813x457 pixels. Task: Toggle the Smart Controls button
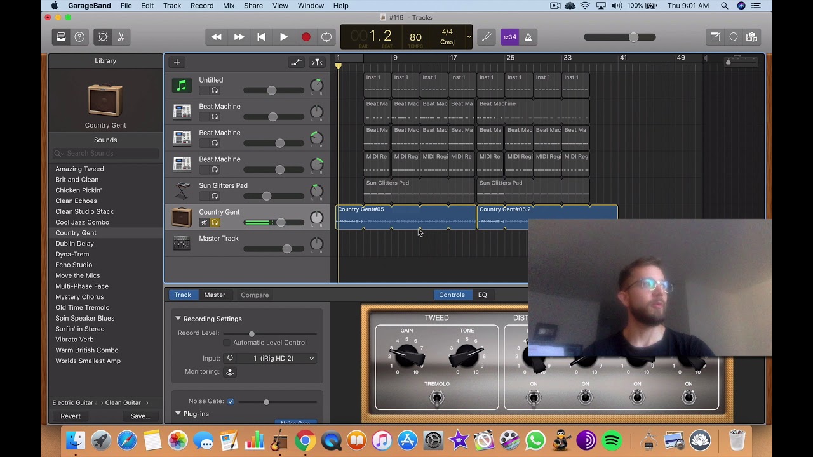103,37
